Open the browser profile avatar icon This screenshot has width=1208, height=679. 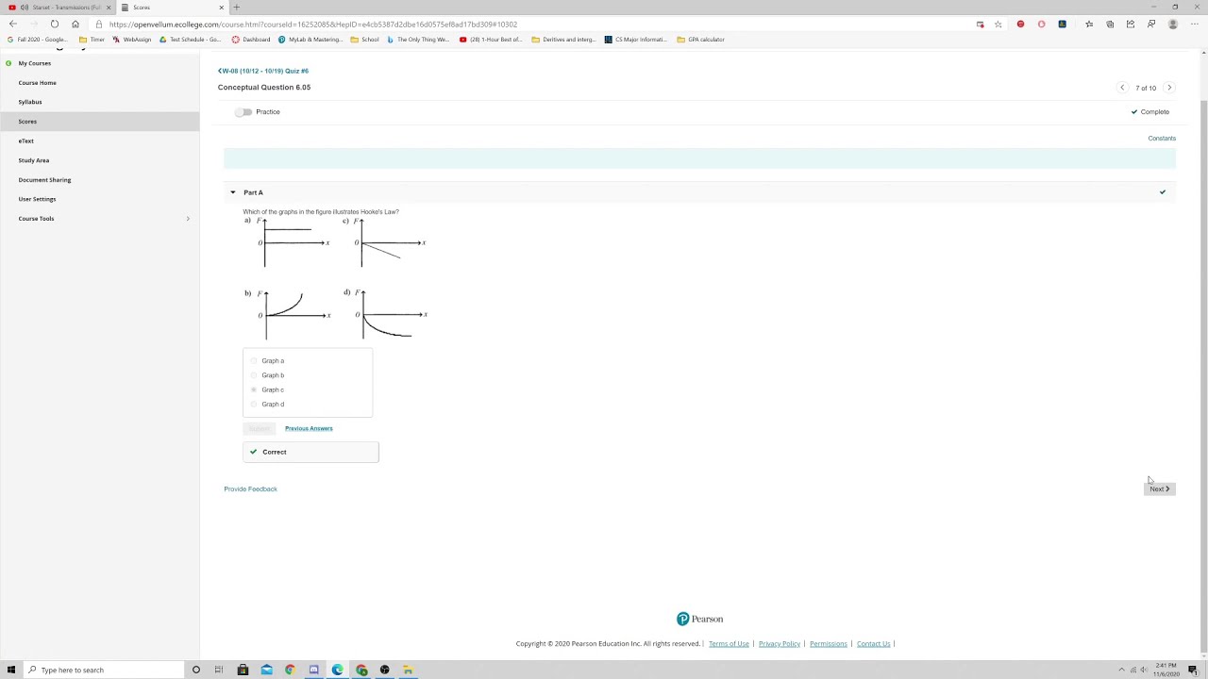1173,24
